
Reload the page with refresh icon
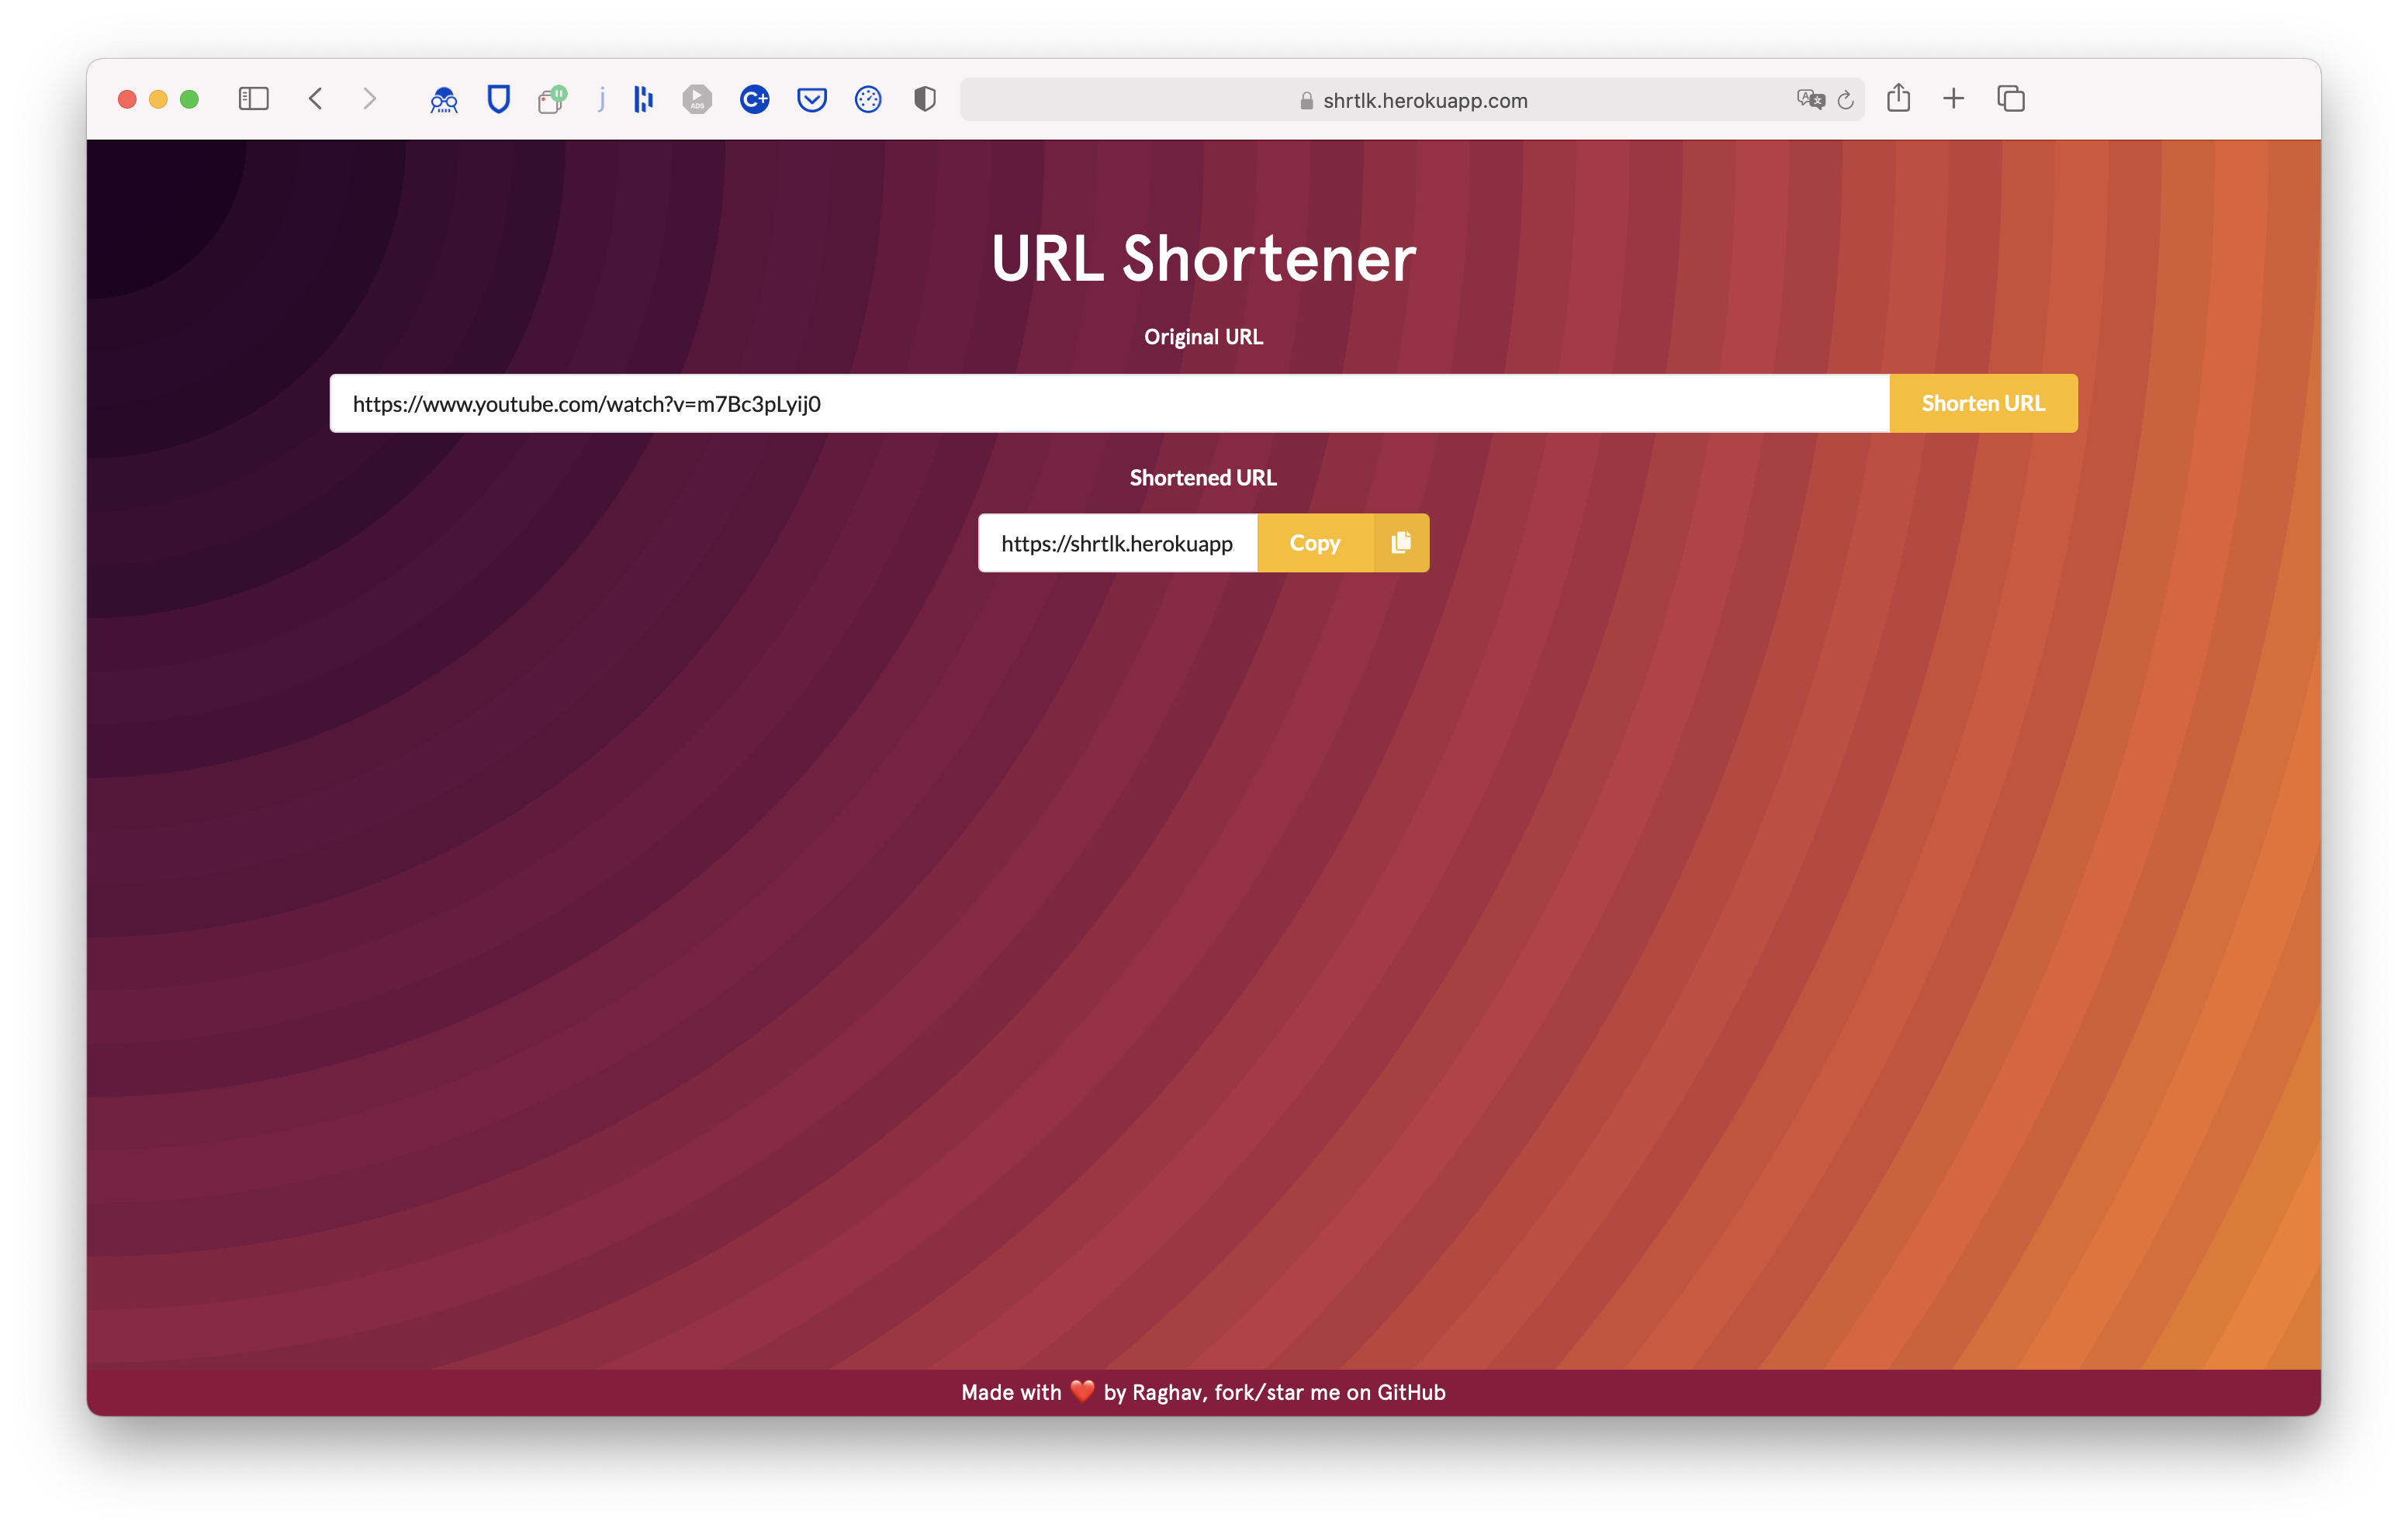(1846, 100)
